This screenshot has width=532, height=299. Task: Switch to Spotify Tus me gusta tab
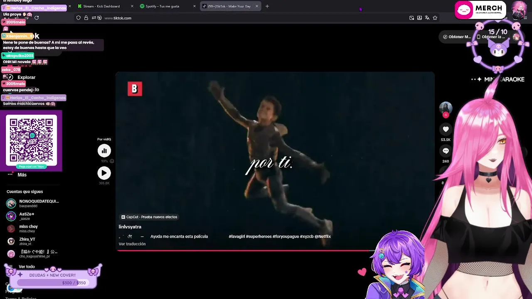(163, 6)
